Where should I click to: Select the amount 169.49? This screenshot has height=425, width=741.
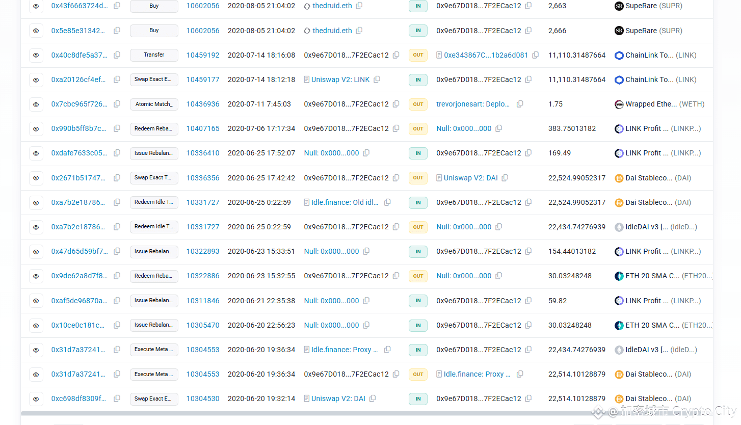point(560,153)
